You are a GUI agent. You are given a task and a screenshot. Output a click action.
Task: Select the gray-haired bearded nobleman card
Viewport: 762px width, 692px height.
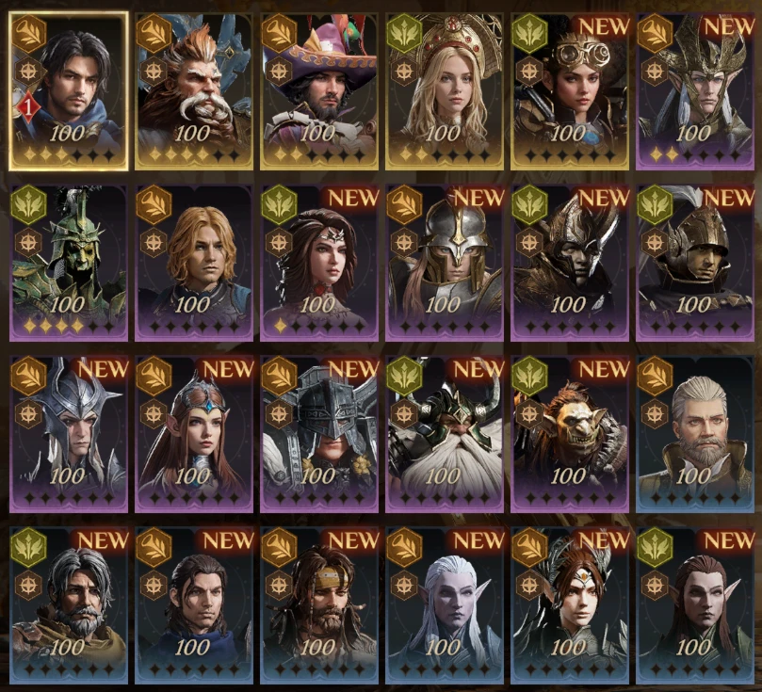click(x=695, y=434)
